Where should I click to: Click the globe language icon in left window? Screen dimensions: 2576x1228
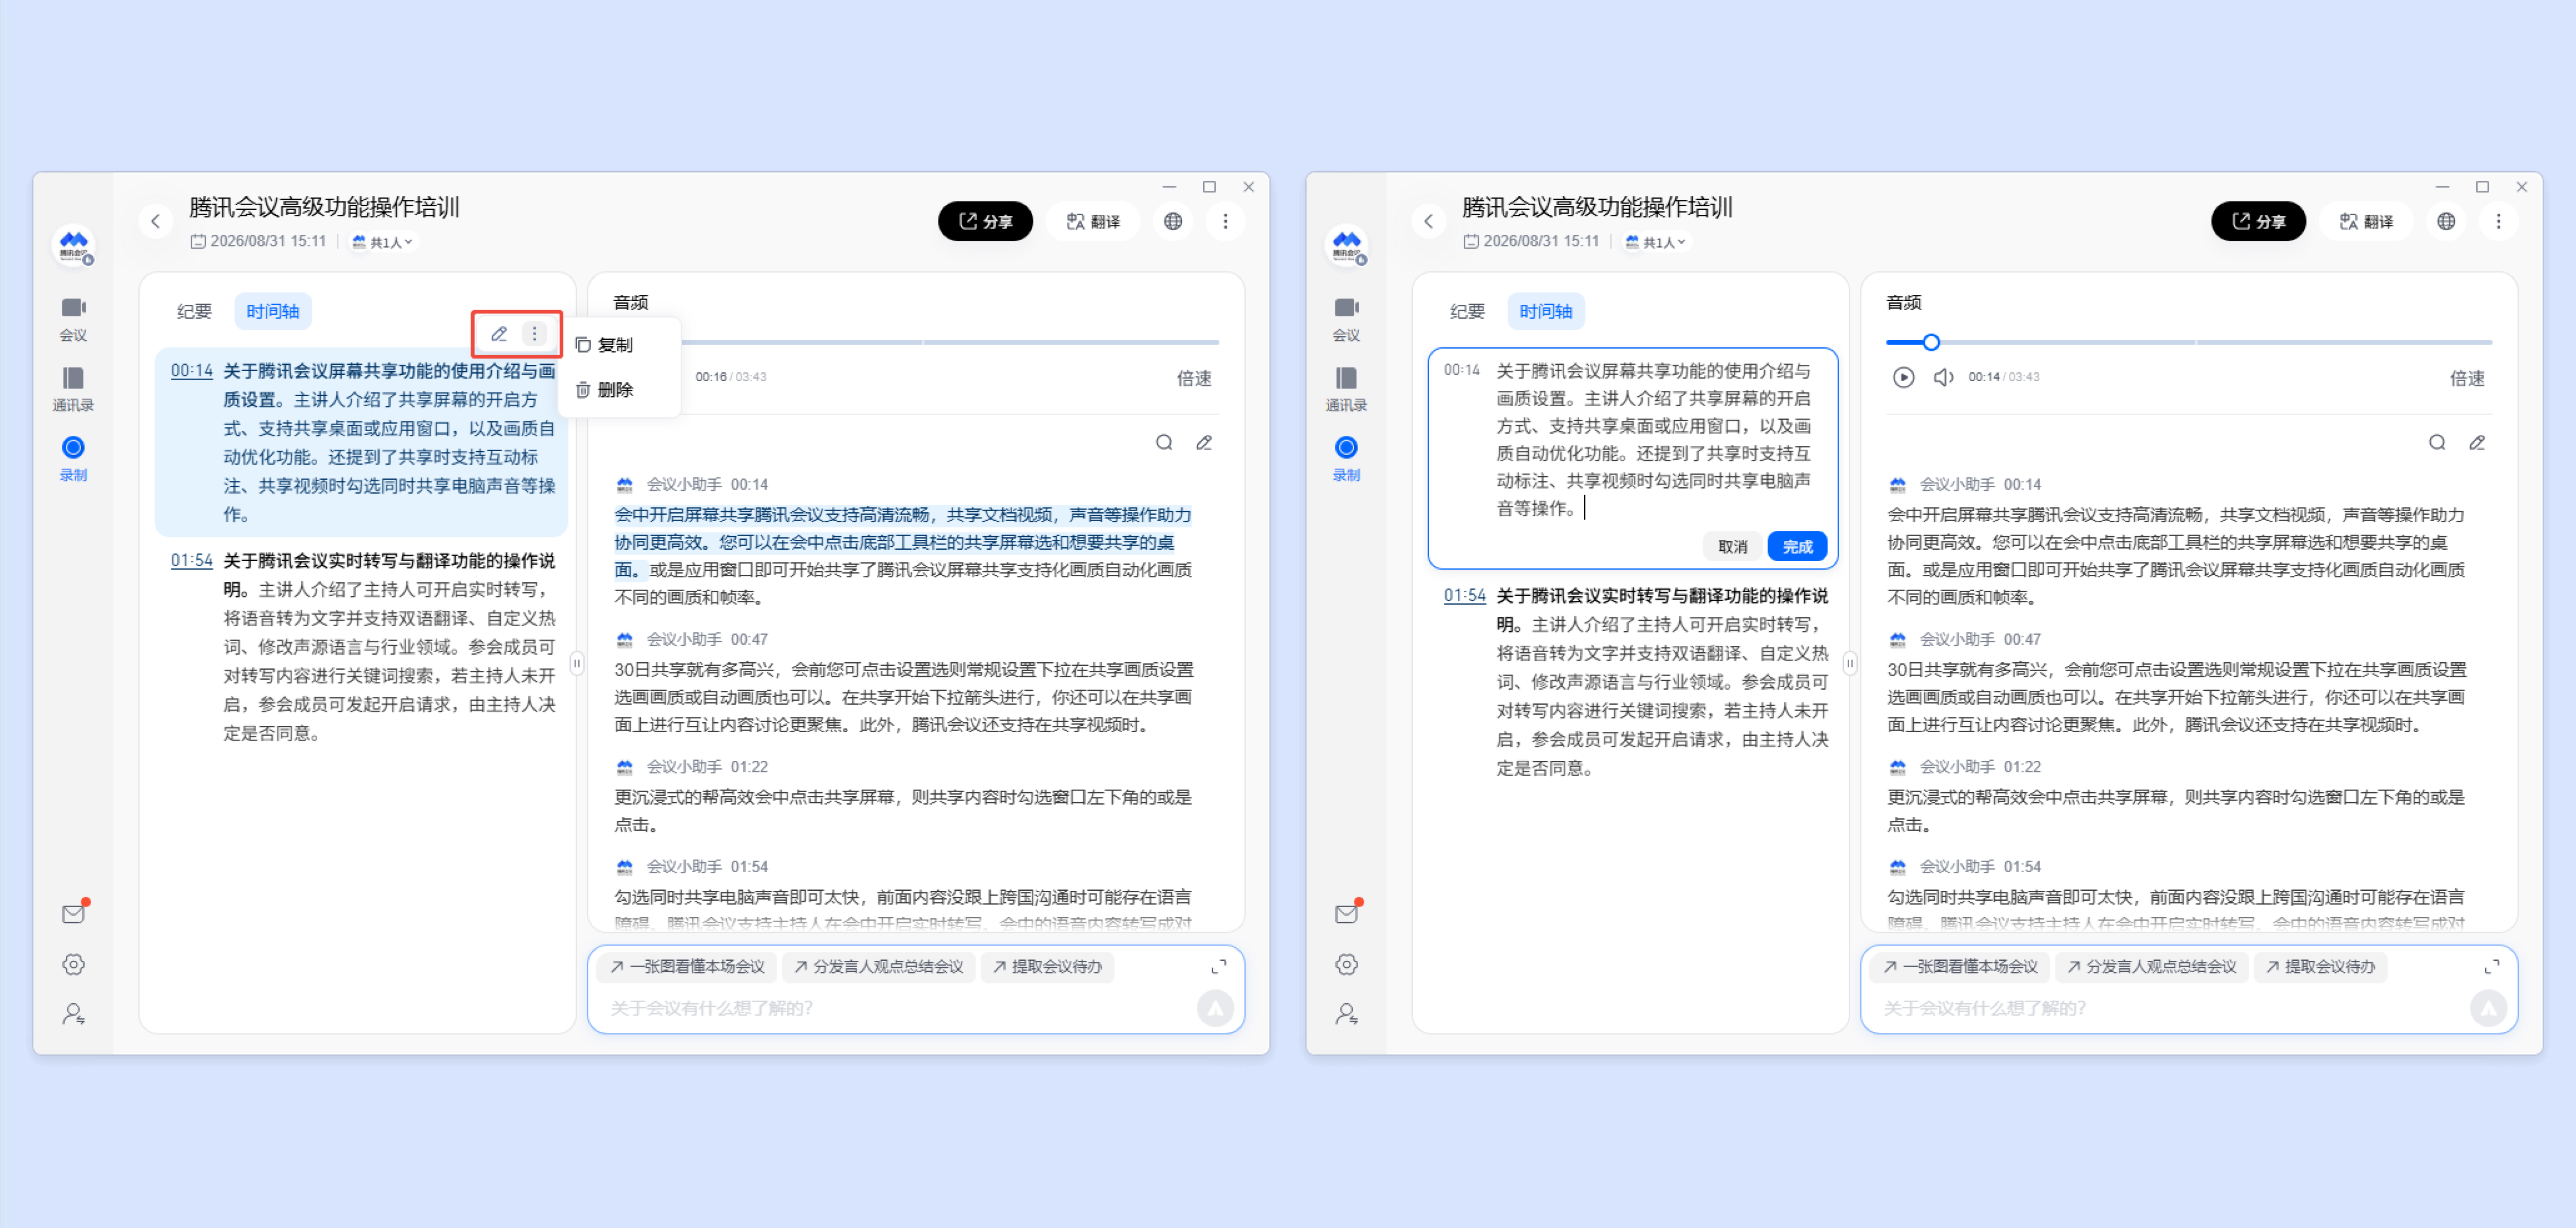point(1173,221)
